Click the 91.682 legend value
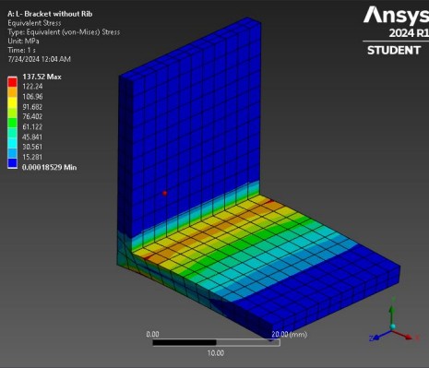The height and width of the screenshot is (368, 429). coord(32,107)
